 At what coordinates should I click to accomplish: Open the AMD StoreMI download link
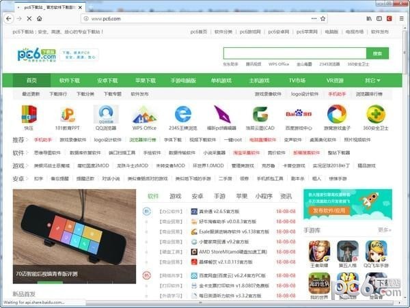pos(233,252)
